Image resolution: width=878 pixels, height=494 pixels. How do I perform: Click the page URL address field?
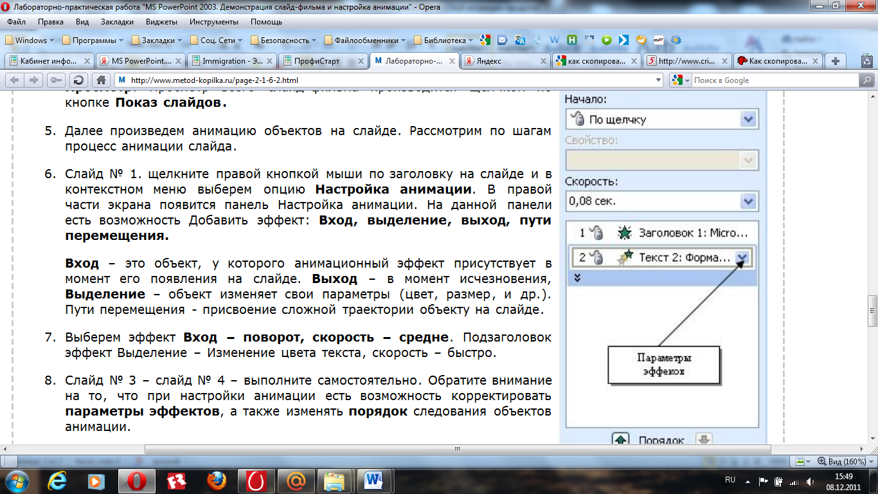[x=388, y=80]
